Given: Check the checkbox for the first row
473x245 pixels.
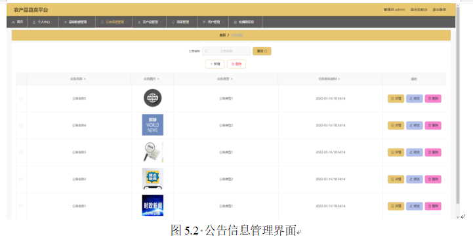Looking at the screenshot, I should click(x=21, y=98).
